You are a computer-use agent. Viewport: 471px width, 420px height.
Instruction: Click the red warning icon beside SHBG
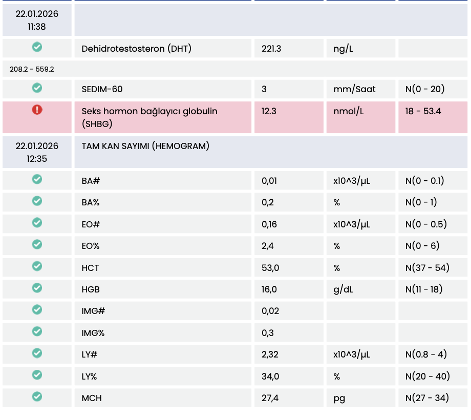pyautogui.click(x=37, y=109)
